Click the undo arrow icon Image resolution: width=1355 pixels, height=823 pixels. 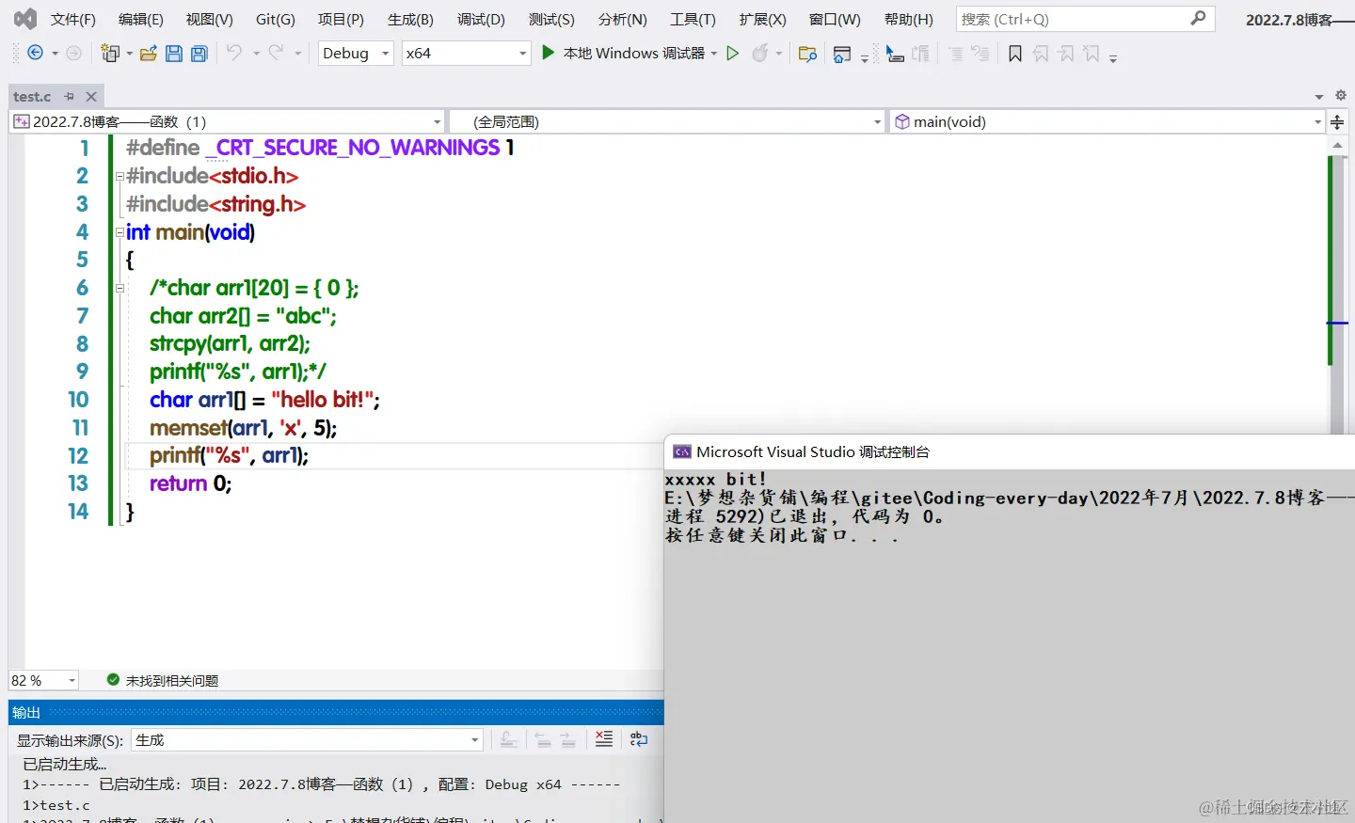[x=234, y=53]
